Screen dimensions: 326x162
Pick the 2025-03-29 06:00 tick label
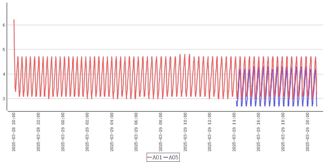coord(136,132)
